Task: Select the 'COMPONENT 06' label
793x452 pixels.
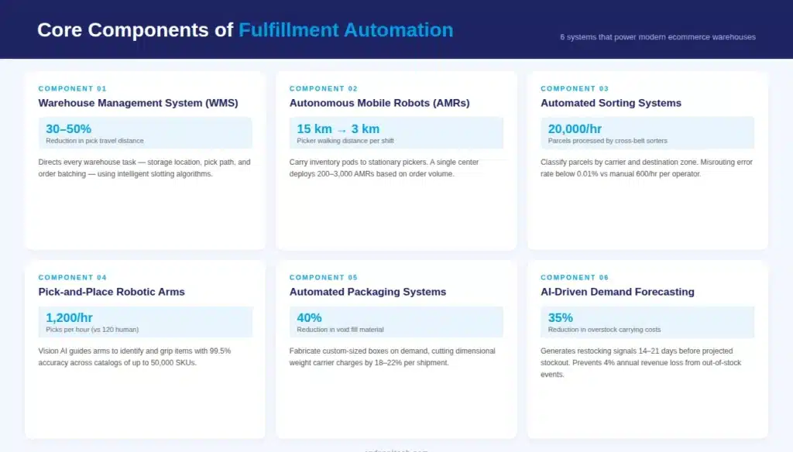Action: (x=575, y=277)
